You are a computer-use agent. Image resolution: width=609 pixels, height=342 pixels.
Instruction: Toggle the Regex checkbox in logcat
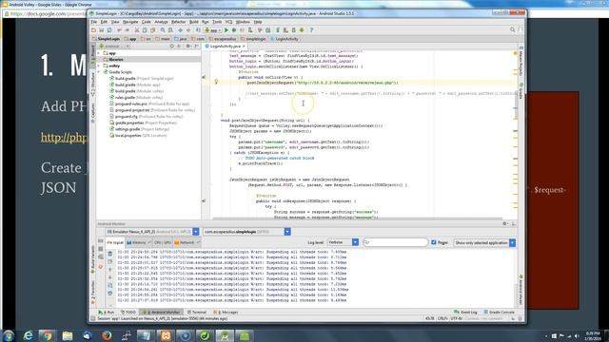[434, 242]
